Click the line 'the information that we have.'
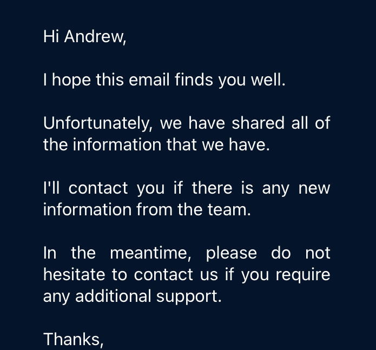 pos(156,144)
